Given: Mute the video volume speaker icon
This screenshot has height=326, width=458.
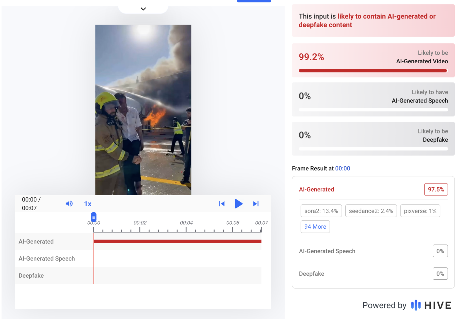Looking at the screenshot, I should point(69,204).
